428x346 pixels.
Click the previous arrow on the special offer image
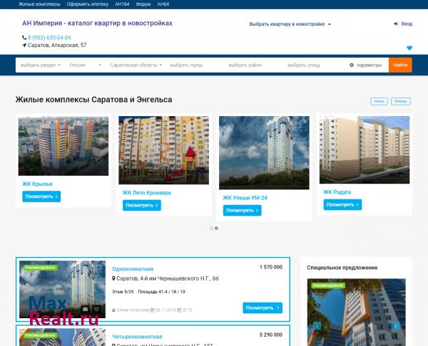point(317,326)
